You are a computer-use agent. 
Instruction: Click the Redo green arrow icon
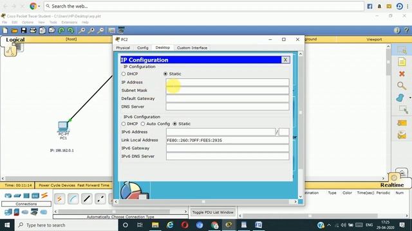tap(70, 31)
